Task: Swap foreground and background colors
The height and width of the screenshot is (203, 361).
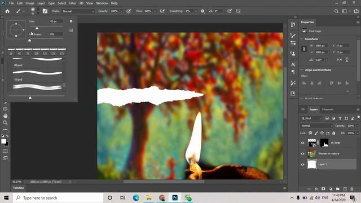Action: pos(7,136)
